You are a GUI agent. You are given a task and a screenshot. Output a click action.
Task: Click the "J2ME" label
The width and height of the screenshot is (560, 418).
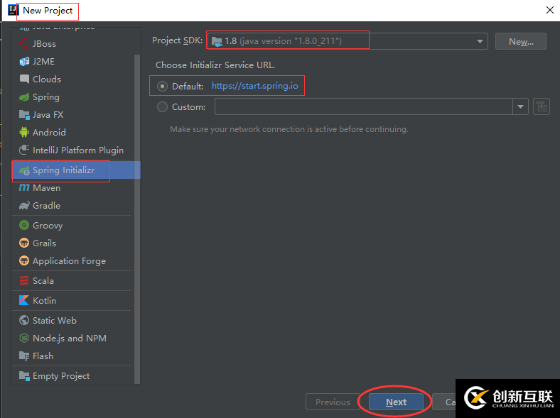pyautogui.click(x=43, y=61)
